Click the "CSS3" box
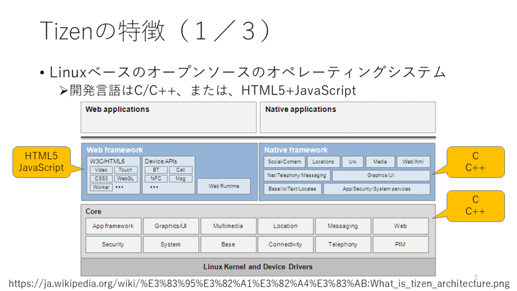The height and width of the screenshot is (291, 517). 101,178
